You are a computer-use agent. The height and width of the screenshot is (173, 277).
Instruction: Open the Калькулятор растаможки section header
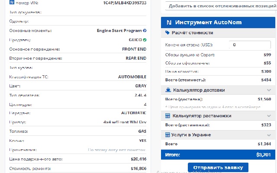click(x=218, y=116)
